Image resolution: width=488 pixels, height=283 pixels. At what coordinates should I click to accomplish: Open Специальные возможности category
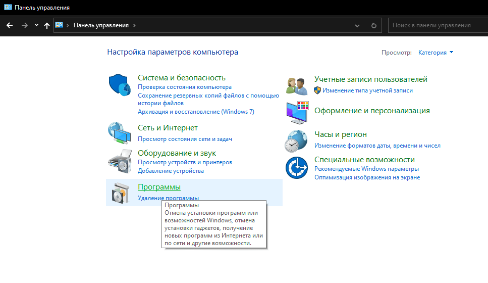364,160
